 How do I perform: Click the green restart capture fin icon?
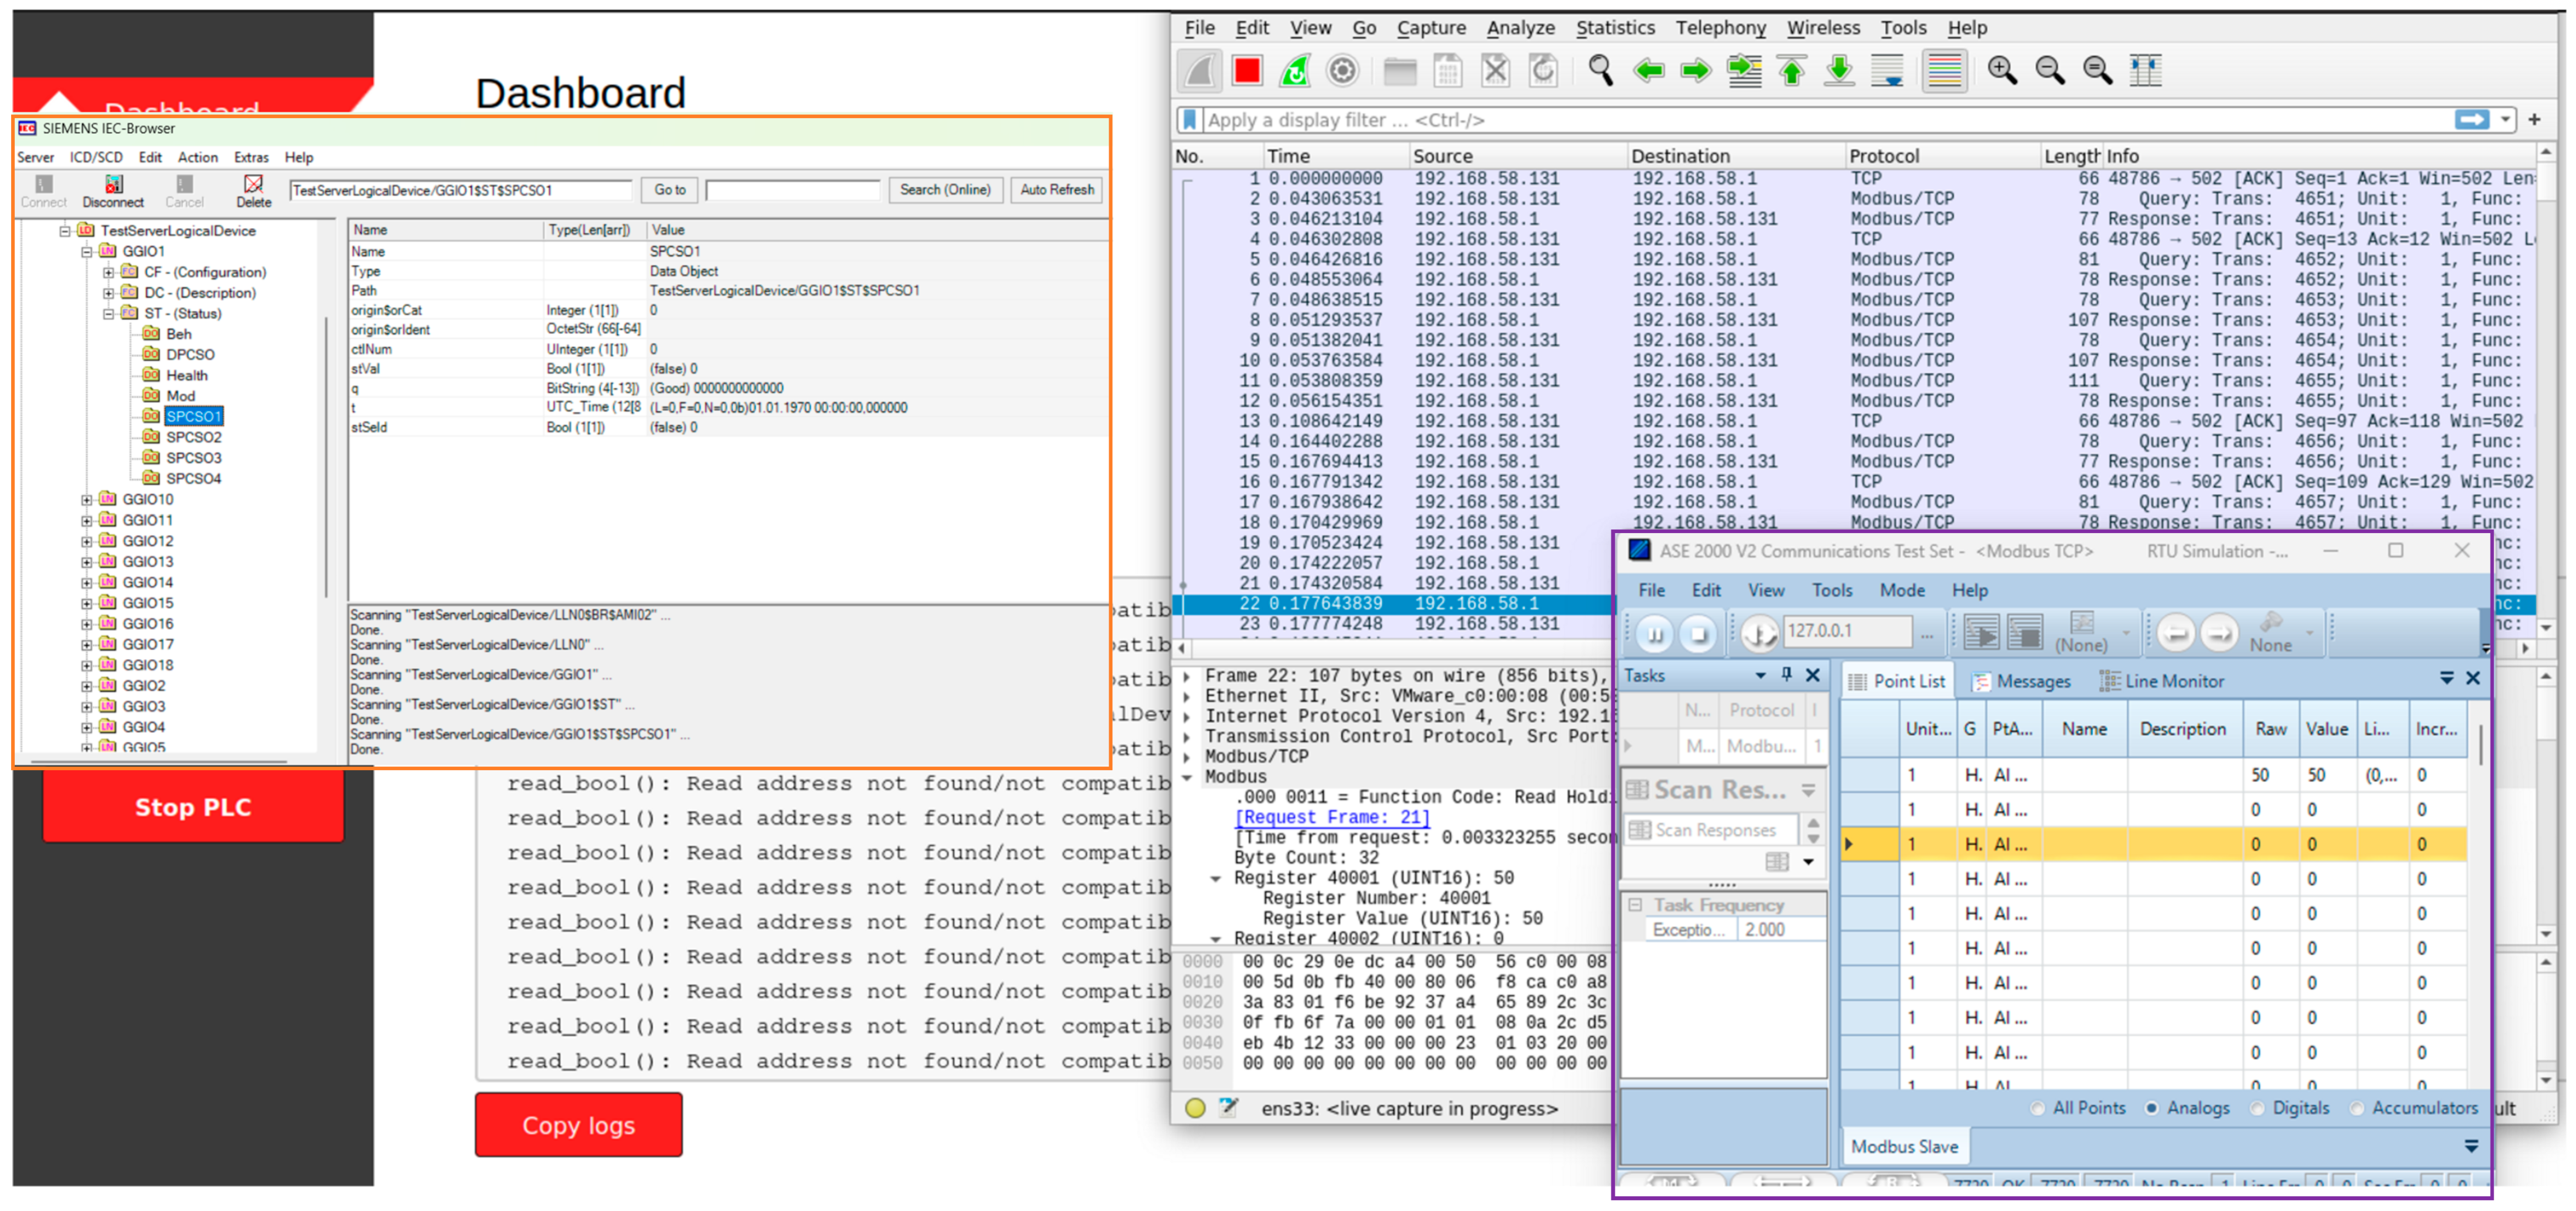[x=1295, y=70]
